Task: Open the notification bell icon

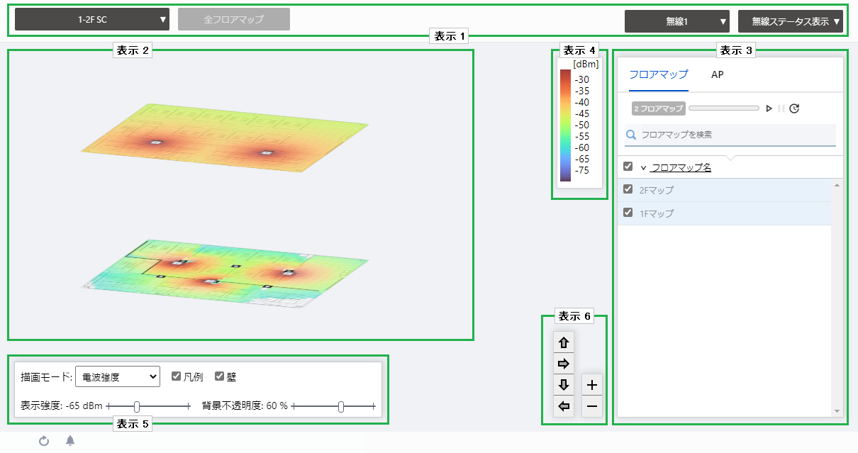Action: pos(70,441)
